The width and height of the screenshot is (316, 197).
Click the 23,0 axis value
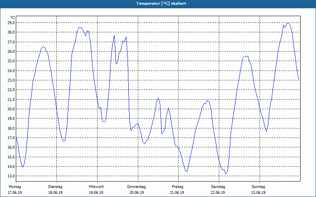[11, 80]
